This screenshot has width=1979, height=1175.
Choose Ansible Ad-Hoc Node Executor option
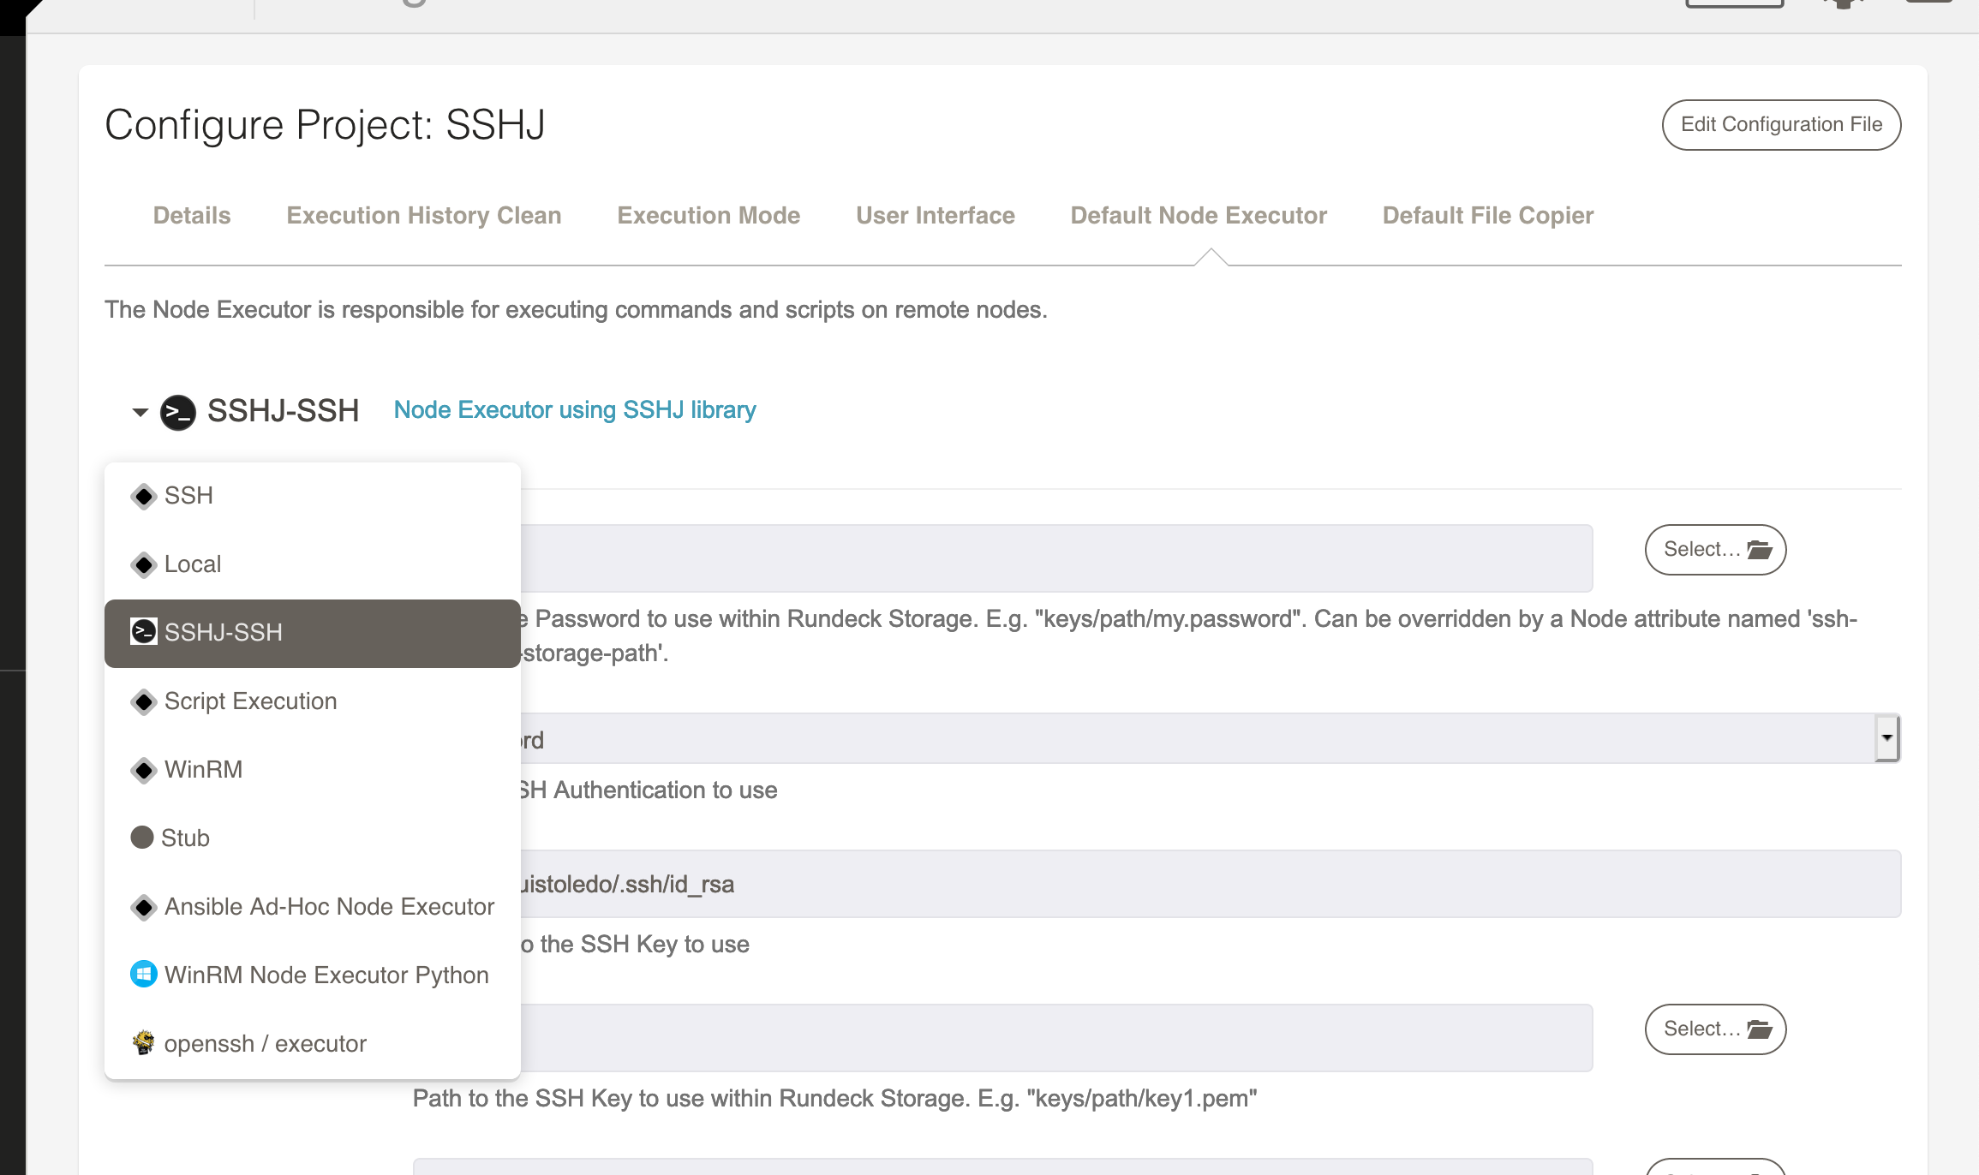[x=329, y=906]
